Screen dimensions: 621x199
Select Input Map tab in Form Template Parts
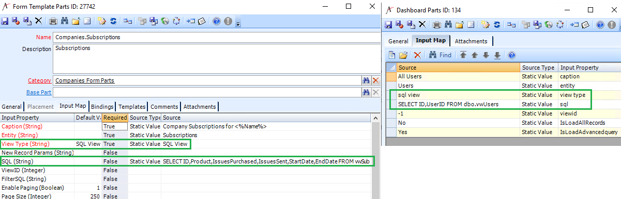[73, 106]
